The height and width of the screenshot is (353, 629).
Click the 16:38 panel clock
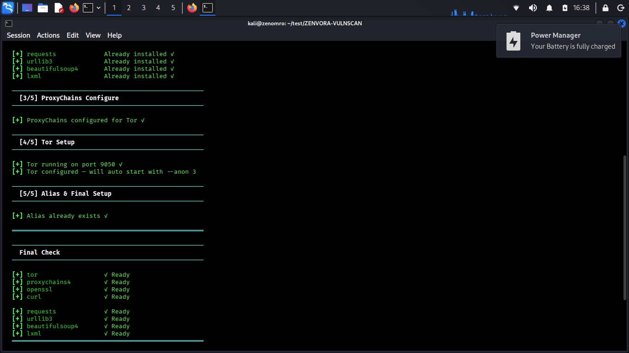[x=581, y=8]
